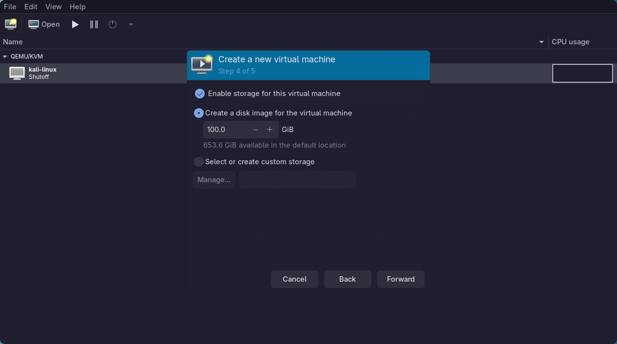Select the shutoff kali-linux virtual machine
617x344 pixels.
click(42, 73)
